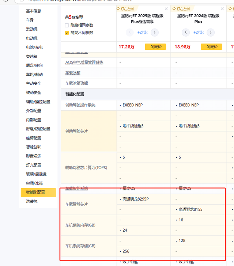Click 17.28万 price

pos(127,47)
